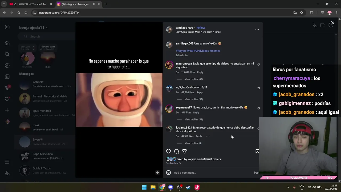This screenshot has height=192, width=341.
Task: Open the Gabriela conversation
Action: 45,84
